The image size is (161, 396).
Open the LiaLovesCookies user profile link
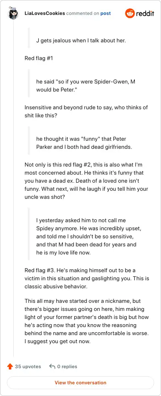pos(45,13)
